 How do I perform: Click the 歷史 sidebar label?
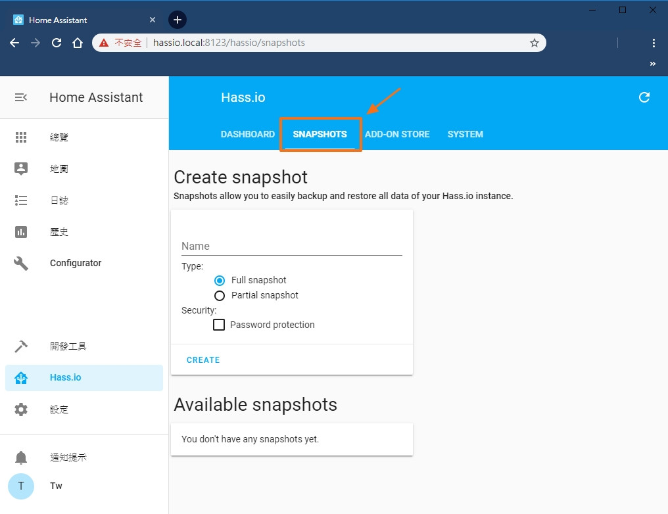[59, 232]
